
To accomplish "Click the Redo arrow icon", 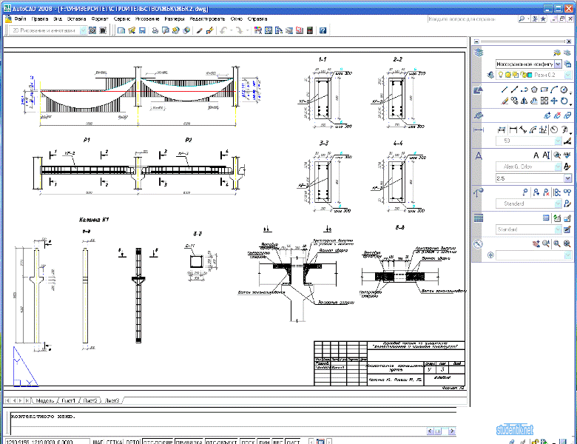I will (239, 30).
